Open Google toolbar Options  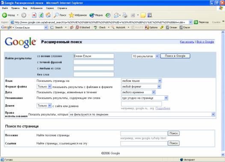[x=151, y=27]
